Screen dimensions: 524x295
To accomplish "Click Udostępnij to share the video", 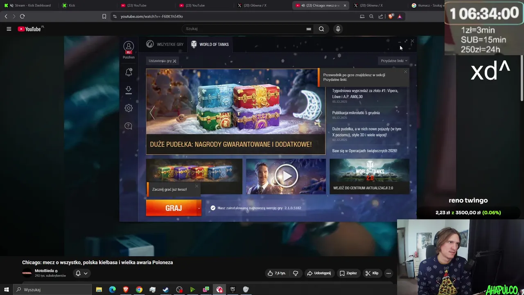I will 319,273.
